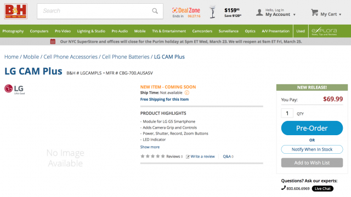The image size is (351, 197).
Task: Click Notify When In Stock button
Action: click(312, 149)
